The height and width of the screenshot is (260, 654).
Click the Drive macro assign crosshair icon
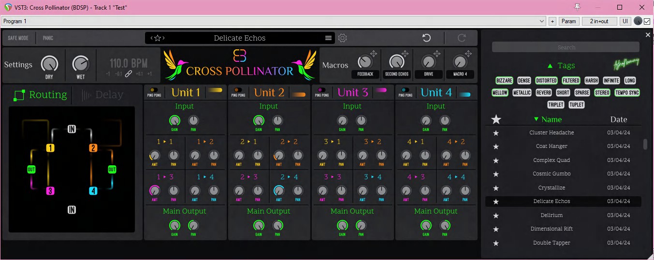tap(437, 54)
